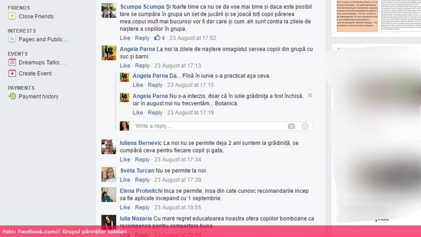This screenshot has height=237, width=421.
Task: Open the Payment history icon
Action: [x=12, y=96]
